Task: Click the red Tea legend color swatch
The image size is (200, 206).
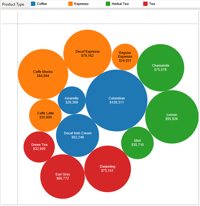Action: click(x=145, y=4)
